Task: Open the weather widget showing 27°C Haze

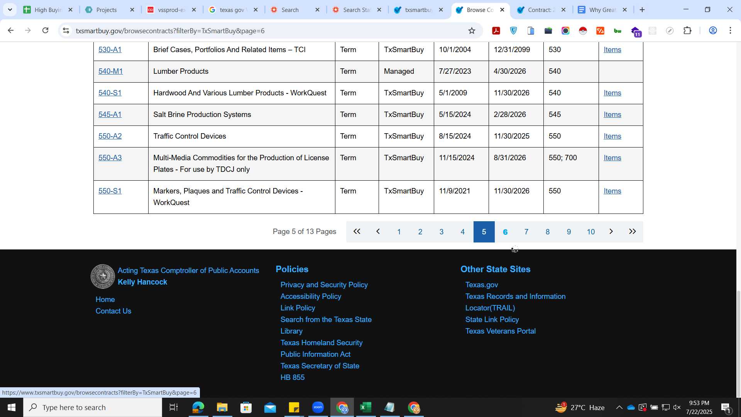Action: 580,407
